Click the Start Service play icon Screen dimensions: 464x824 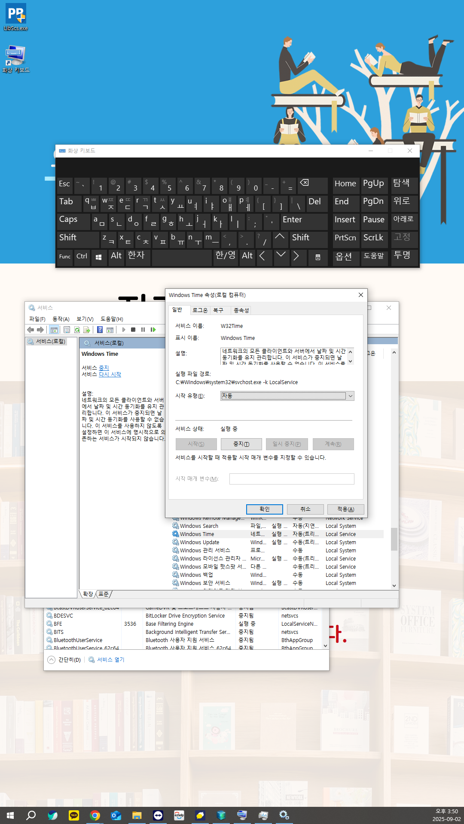click(124, 330)
